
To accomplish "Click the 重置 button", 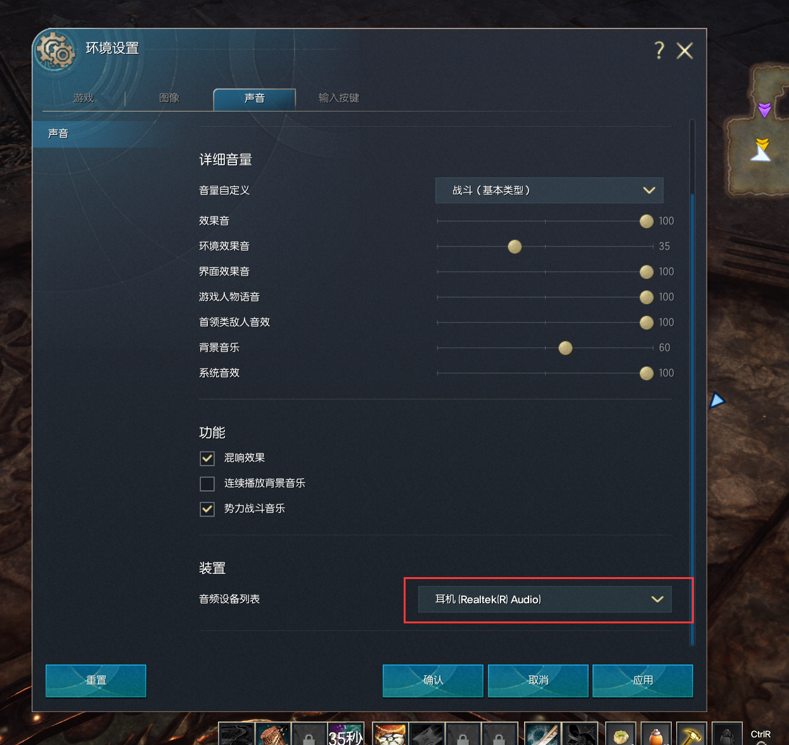I will click(x=96, y=680).
